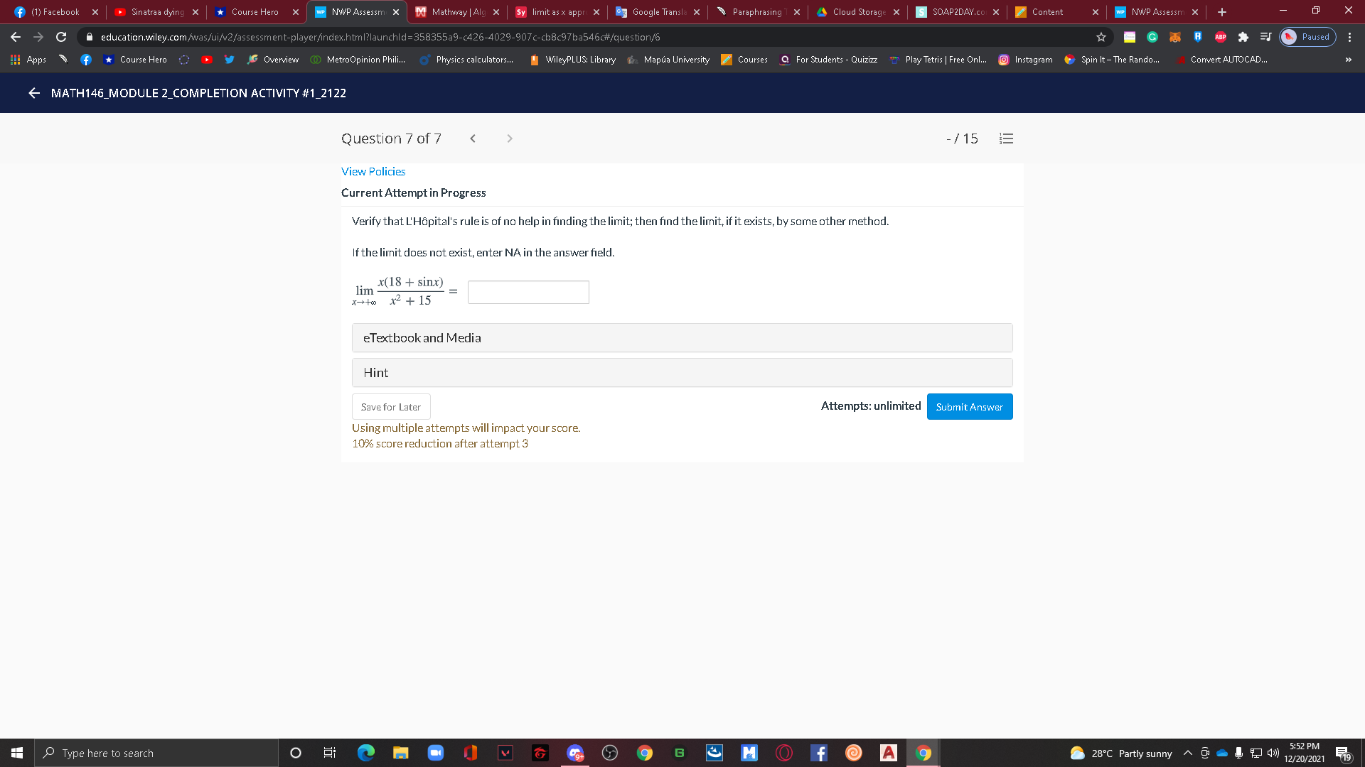Open the Apps grid icon on bookmarks bar
The image size is (1365, 767).
[15, 60]
